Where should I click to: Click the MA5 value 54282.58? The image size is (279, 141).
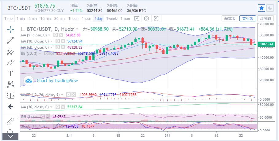(73, 35)
